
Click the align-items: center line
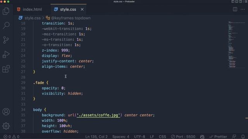coord(63,66)
